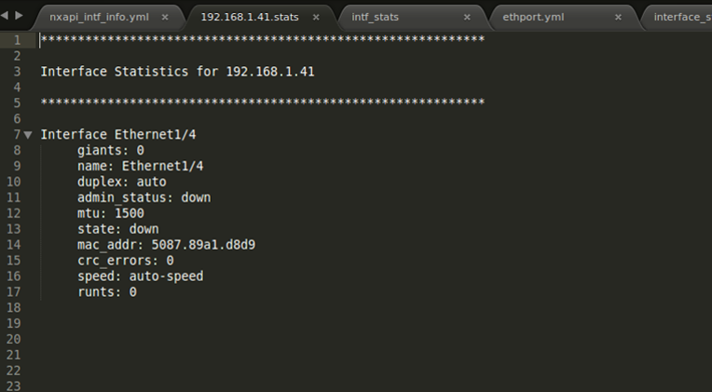The height and width of the screenshot is (392, 712).
Task: Close the ethport.yml tab
Action: [x=618, y=17]
